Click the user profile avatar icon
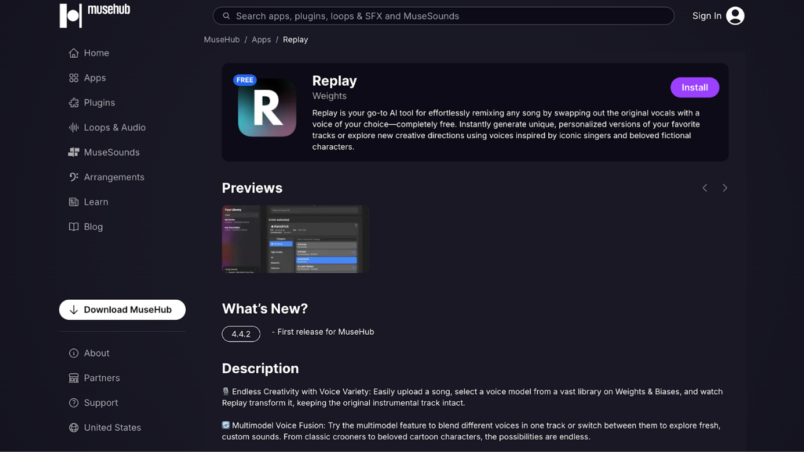 pyautogui.click(x=735, y=16)
